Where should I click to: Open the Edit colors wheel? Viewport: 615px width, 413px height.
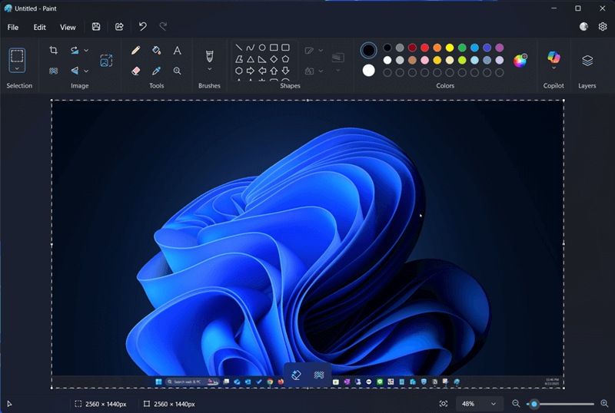click(520, 61)
